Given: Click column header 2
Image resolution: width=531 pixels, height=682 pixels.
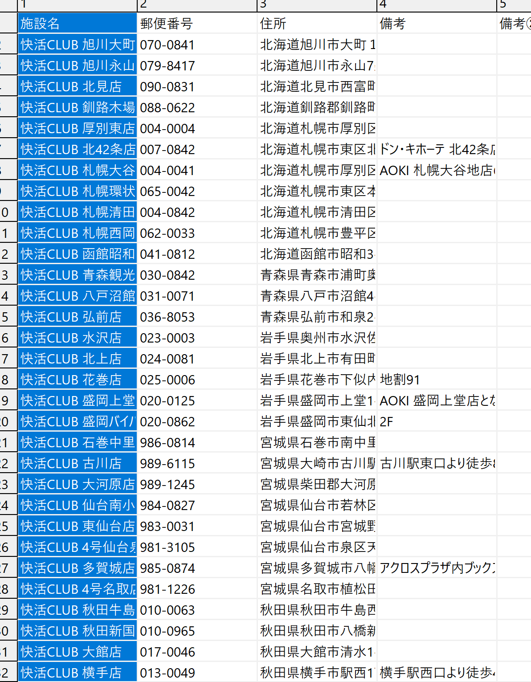Looking at the screenshot, I should tap(197, 5).
